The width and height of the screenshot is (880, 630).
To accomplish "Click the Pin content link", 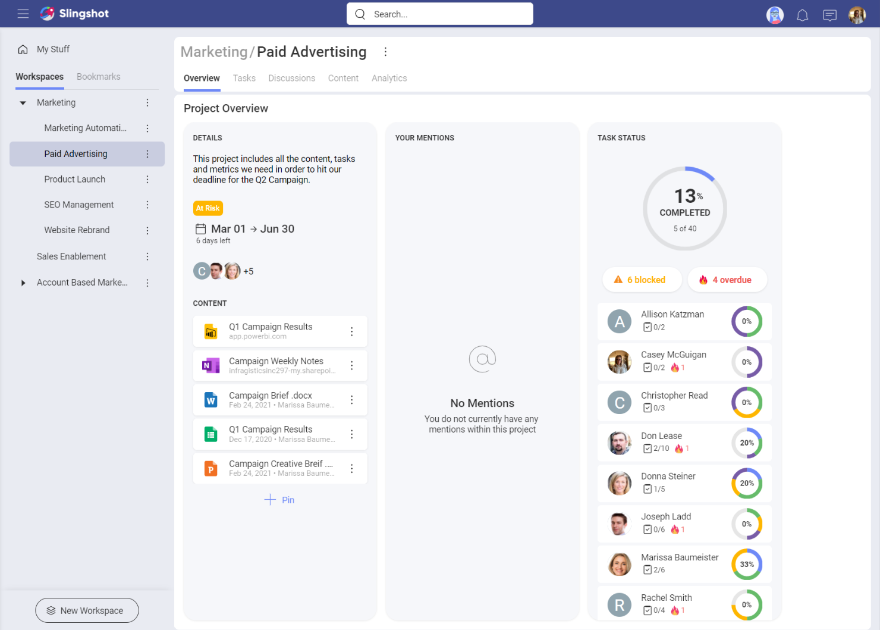I will 279,500.
